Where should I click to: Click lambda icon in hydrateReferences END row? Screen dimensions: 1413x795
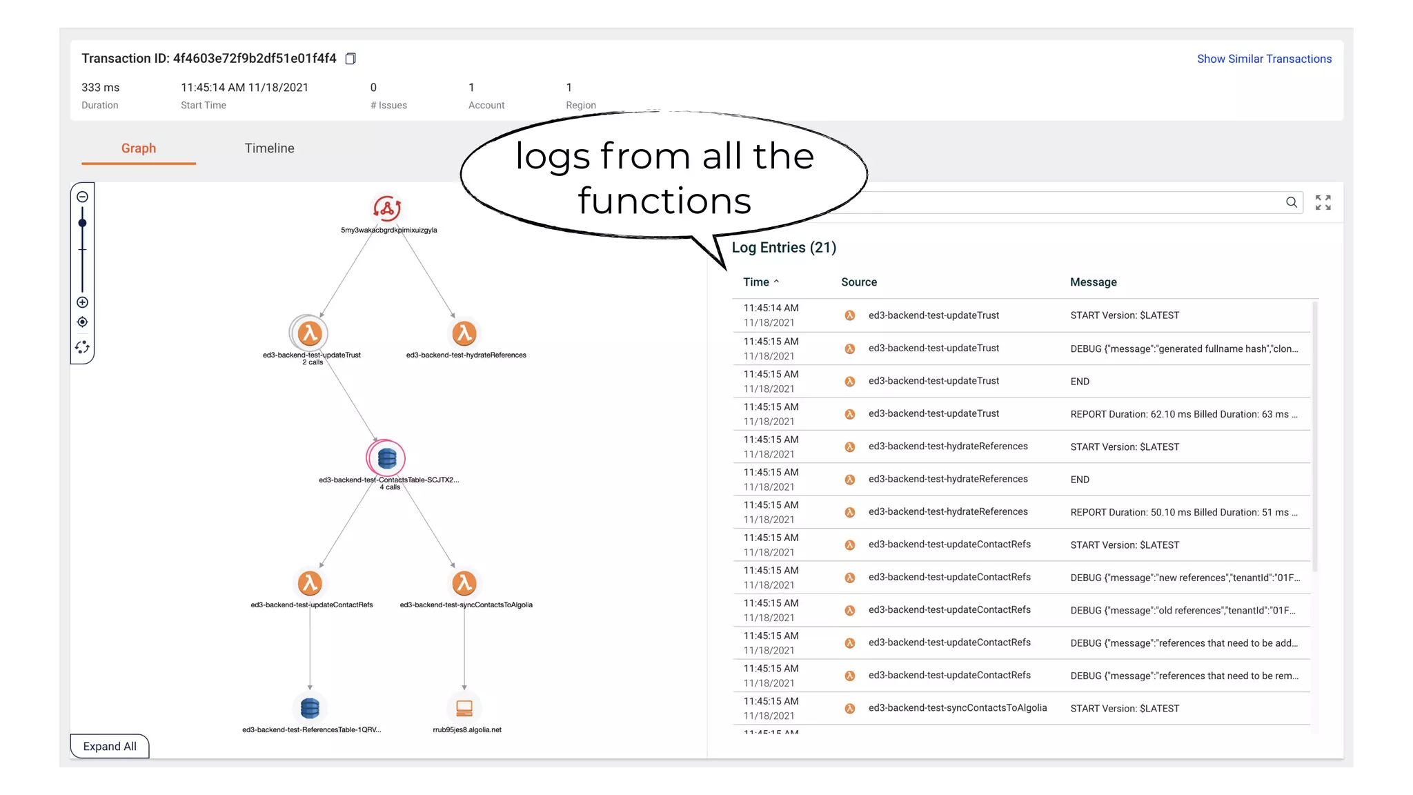pyautogui.click(x=850, y=480)
